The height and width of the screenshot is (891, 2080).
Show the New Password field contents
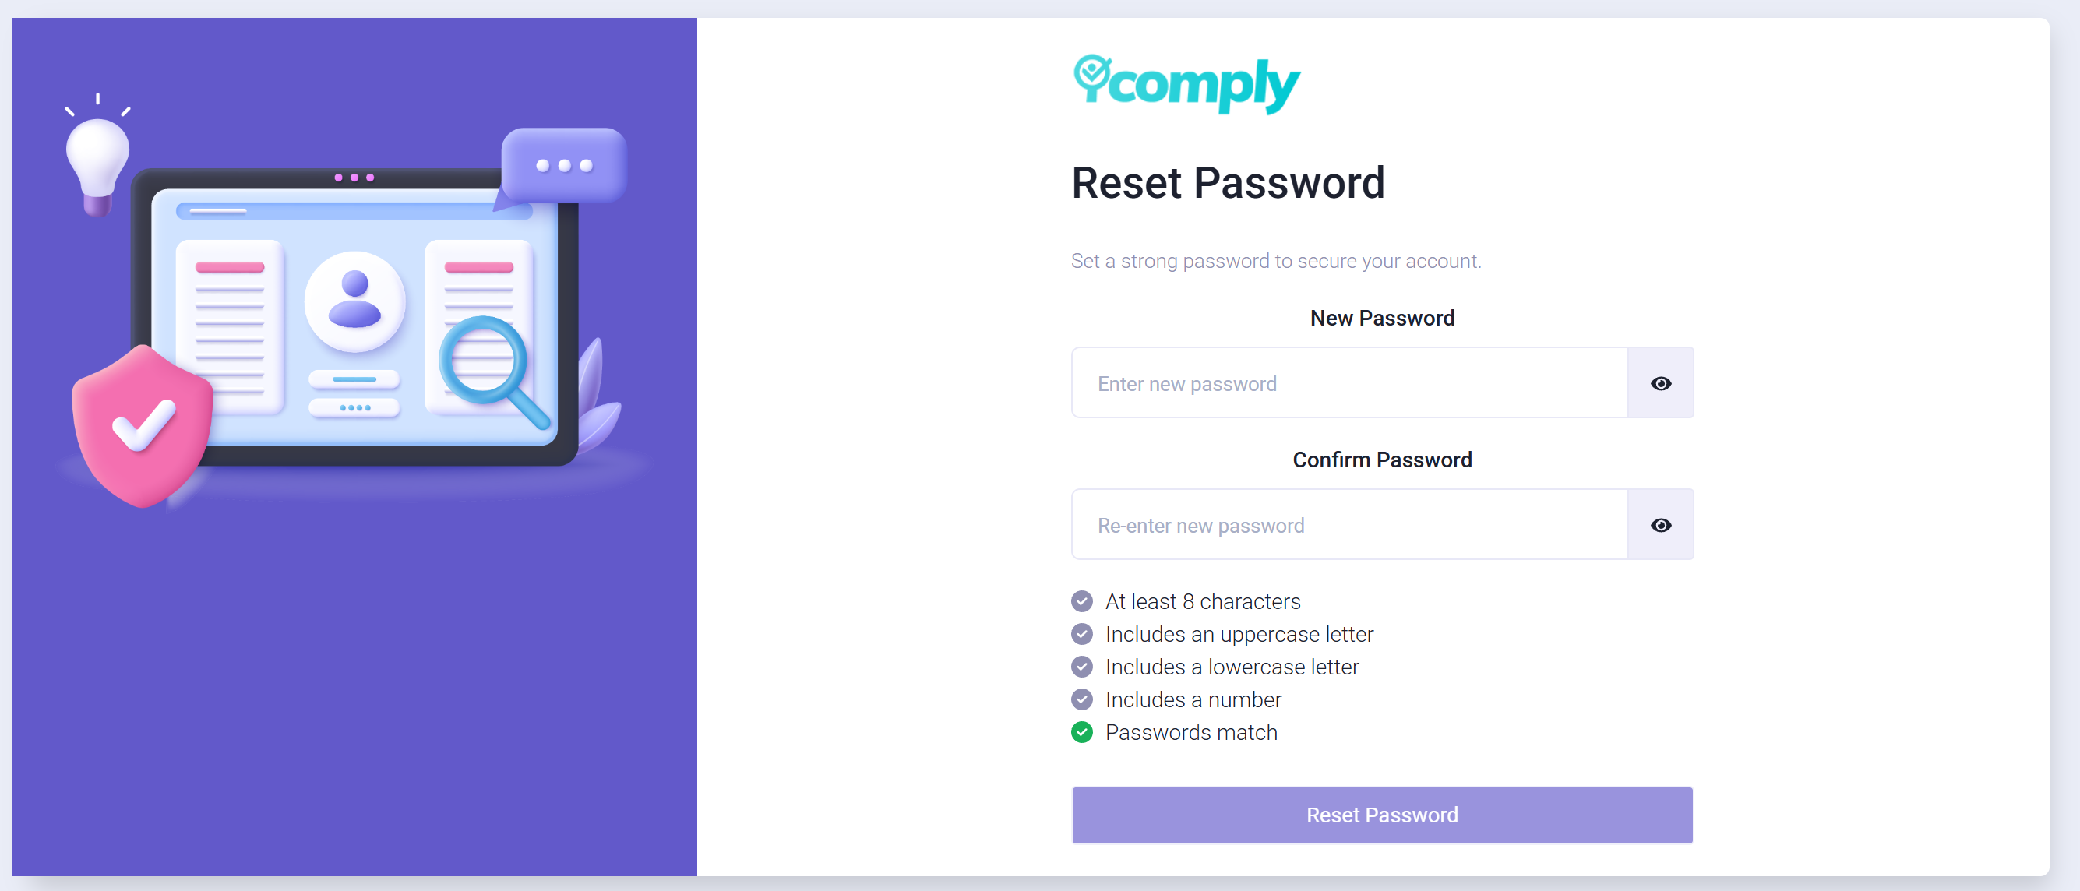pyautogui.click(x=1660, y=383)
